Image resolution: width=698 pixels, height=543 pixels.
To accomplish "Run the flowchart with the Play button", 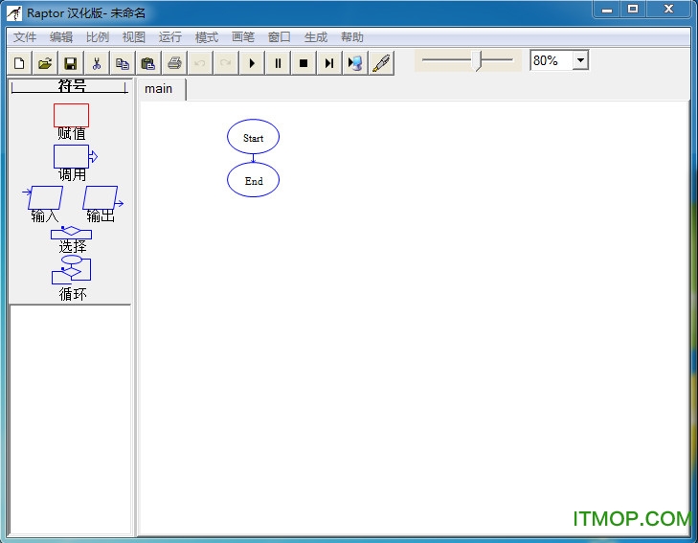I will [252, 63].
